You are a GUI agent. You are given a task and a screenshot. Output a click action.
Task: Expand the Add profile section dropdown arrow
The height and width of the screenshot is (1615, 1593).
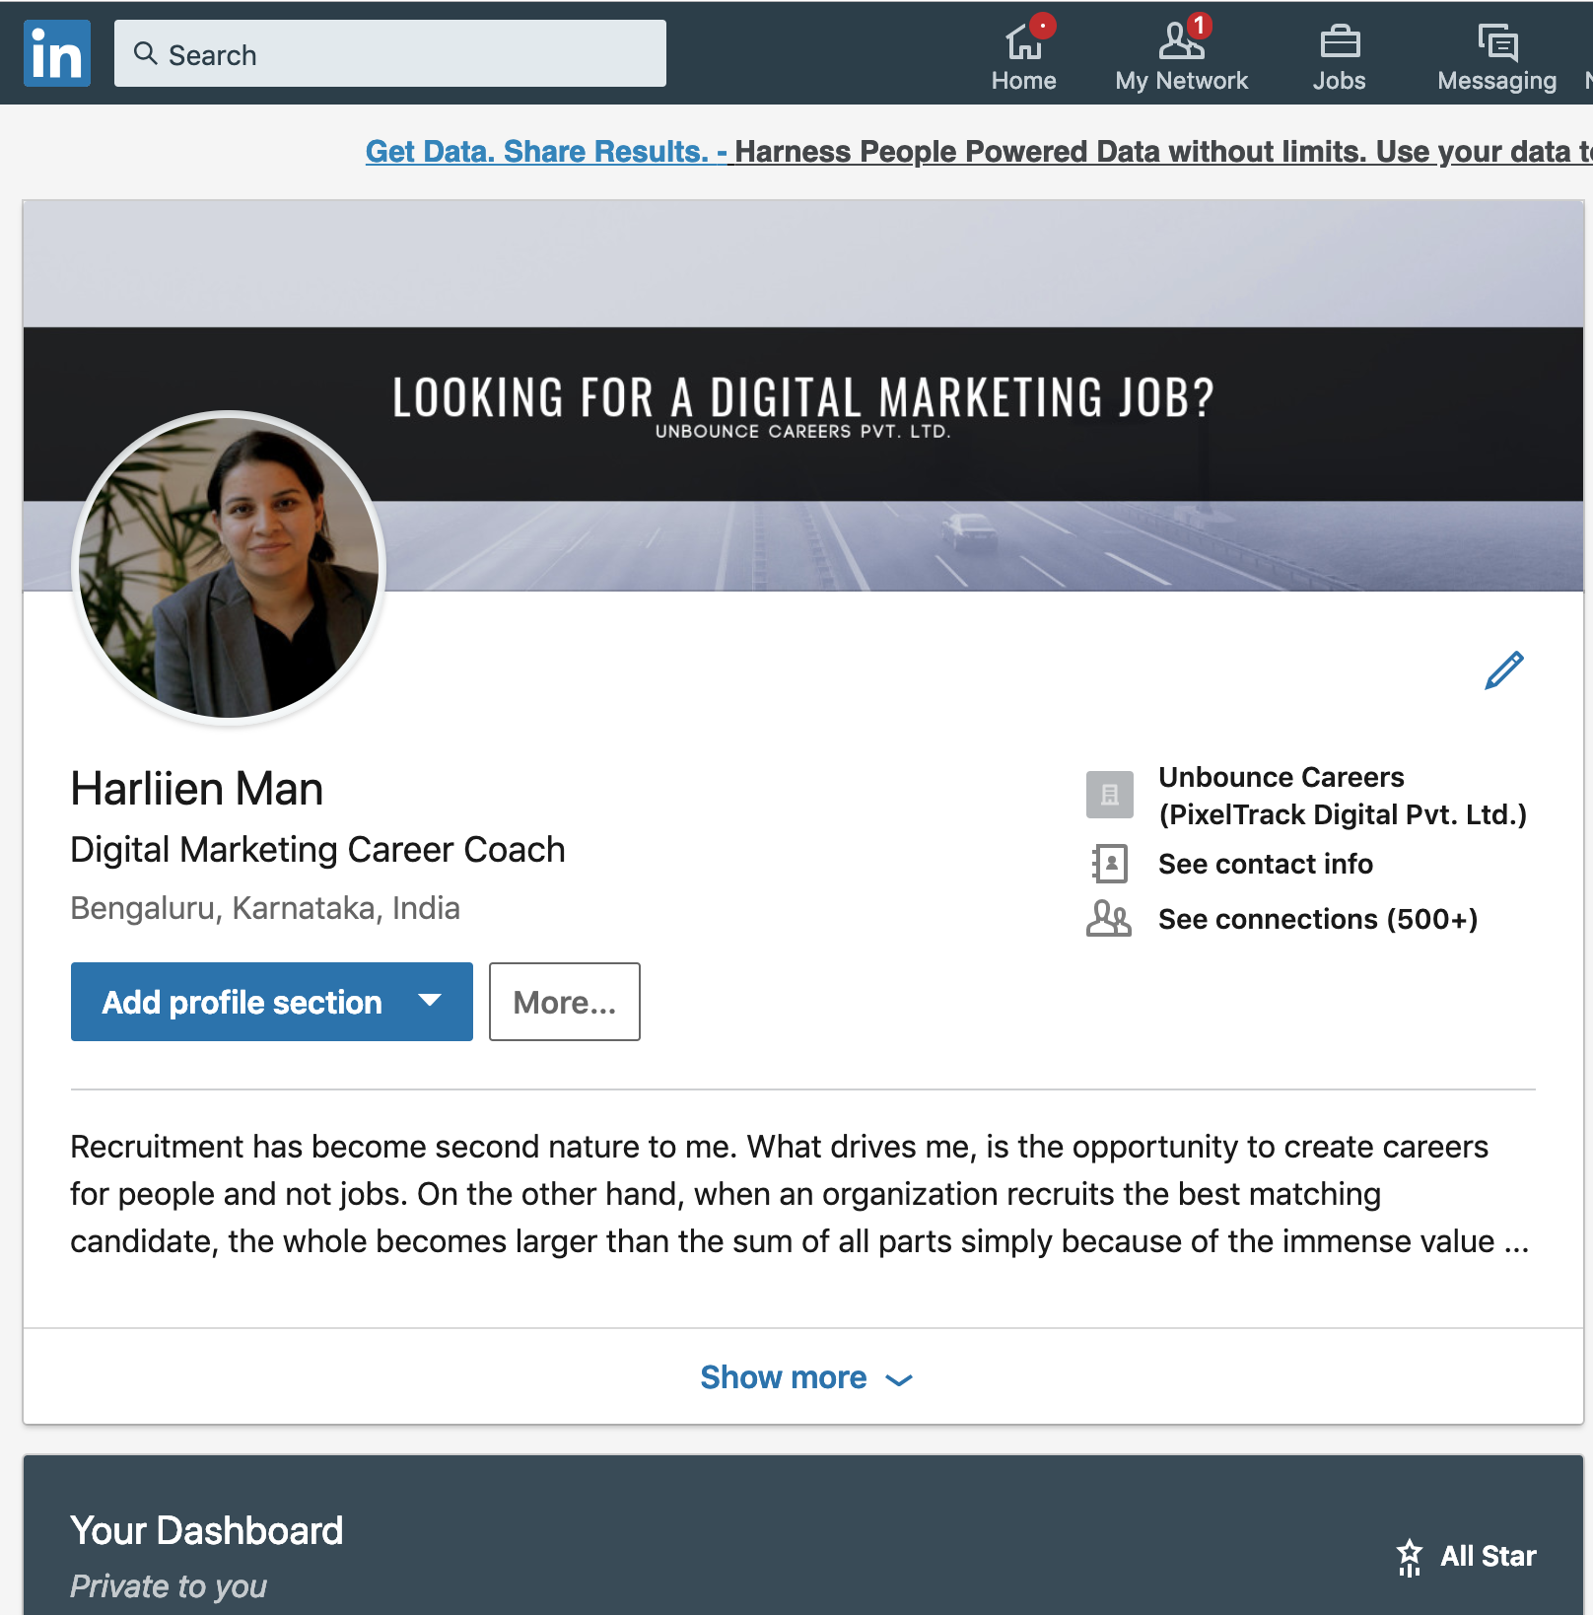pyautogui.click(x=429, y=1001)
